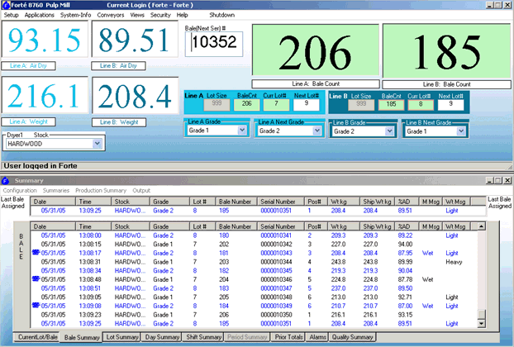Viewport: 514px width, 347px height.
Task: Click the 94.00 %AD value
Action: (405, 244)
